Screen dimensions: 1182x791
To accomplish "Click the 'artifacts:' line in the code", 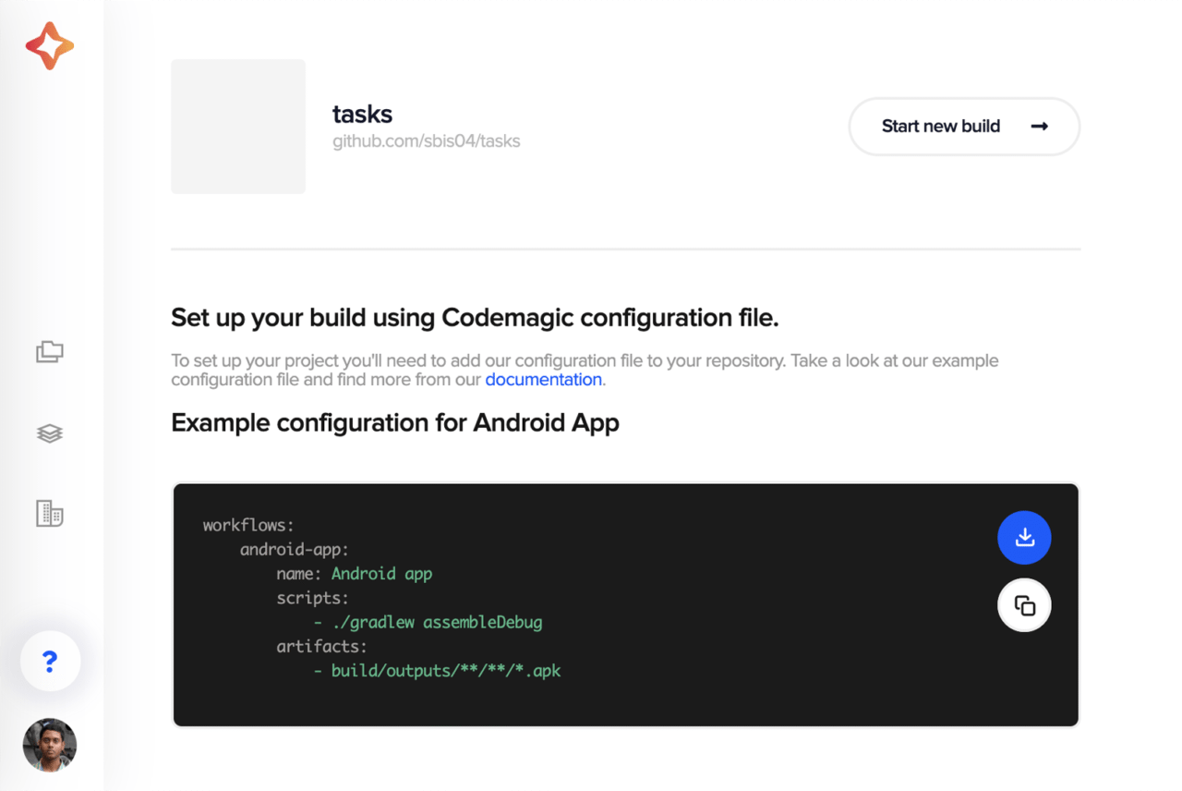I will (x=322, y=646).
